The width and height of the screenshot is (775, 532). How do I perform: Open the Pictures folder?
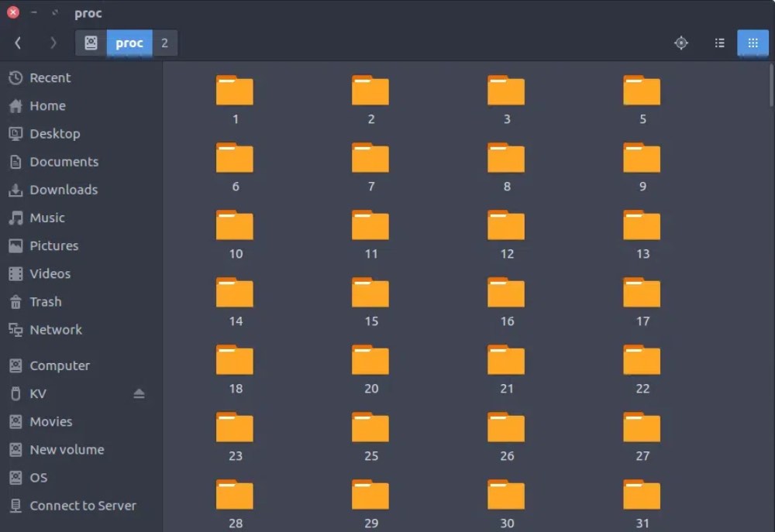point(53,245)
